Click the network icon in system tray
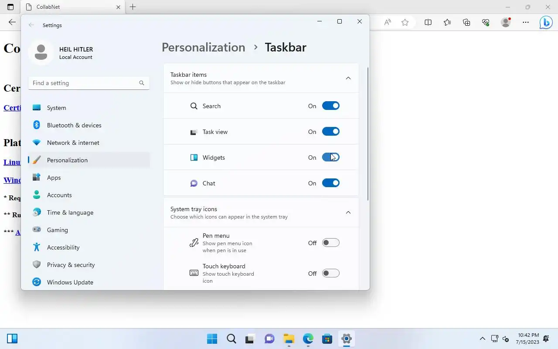This screenshot has width=558, height=349. pos(495,339)
